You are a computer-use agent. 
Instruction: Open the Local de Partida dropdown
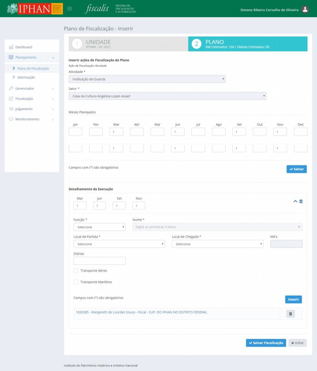coord(119,244)
